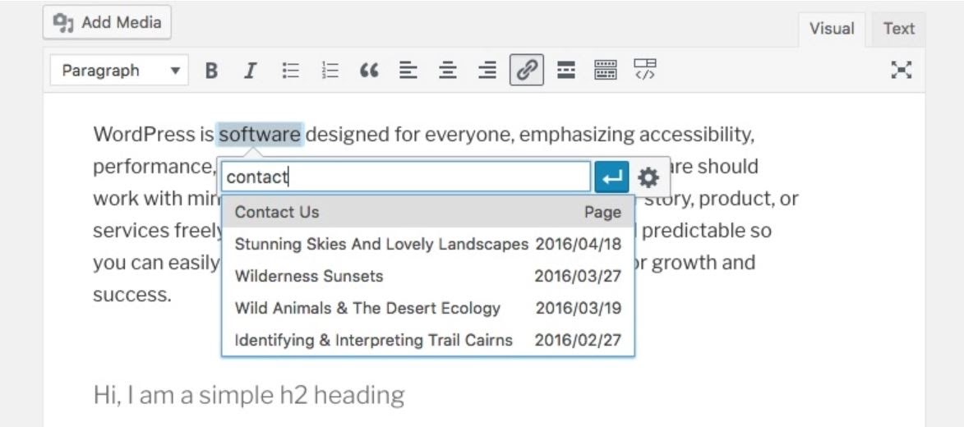Screen dimensions: 964x427
Task: Apply the link with the blue enter button
Action: pyautogui.click(x=611, y=177)
